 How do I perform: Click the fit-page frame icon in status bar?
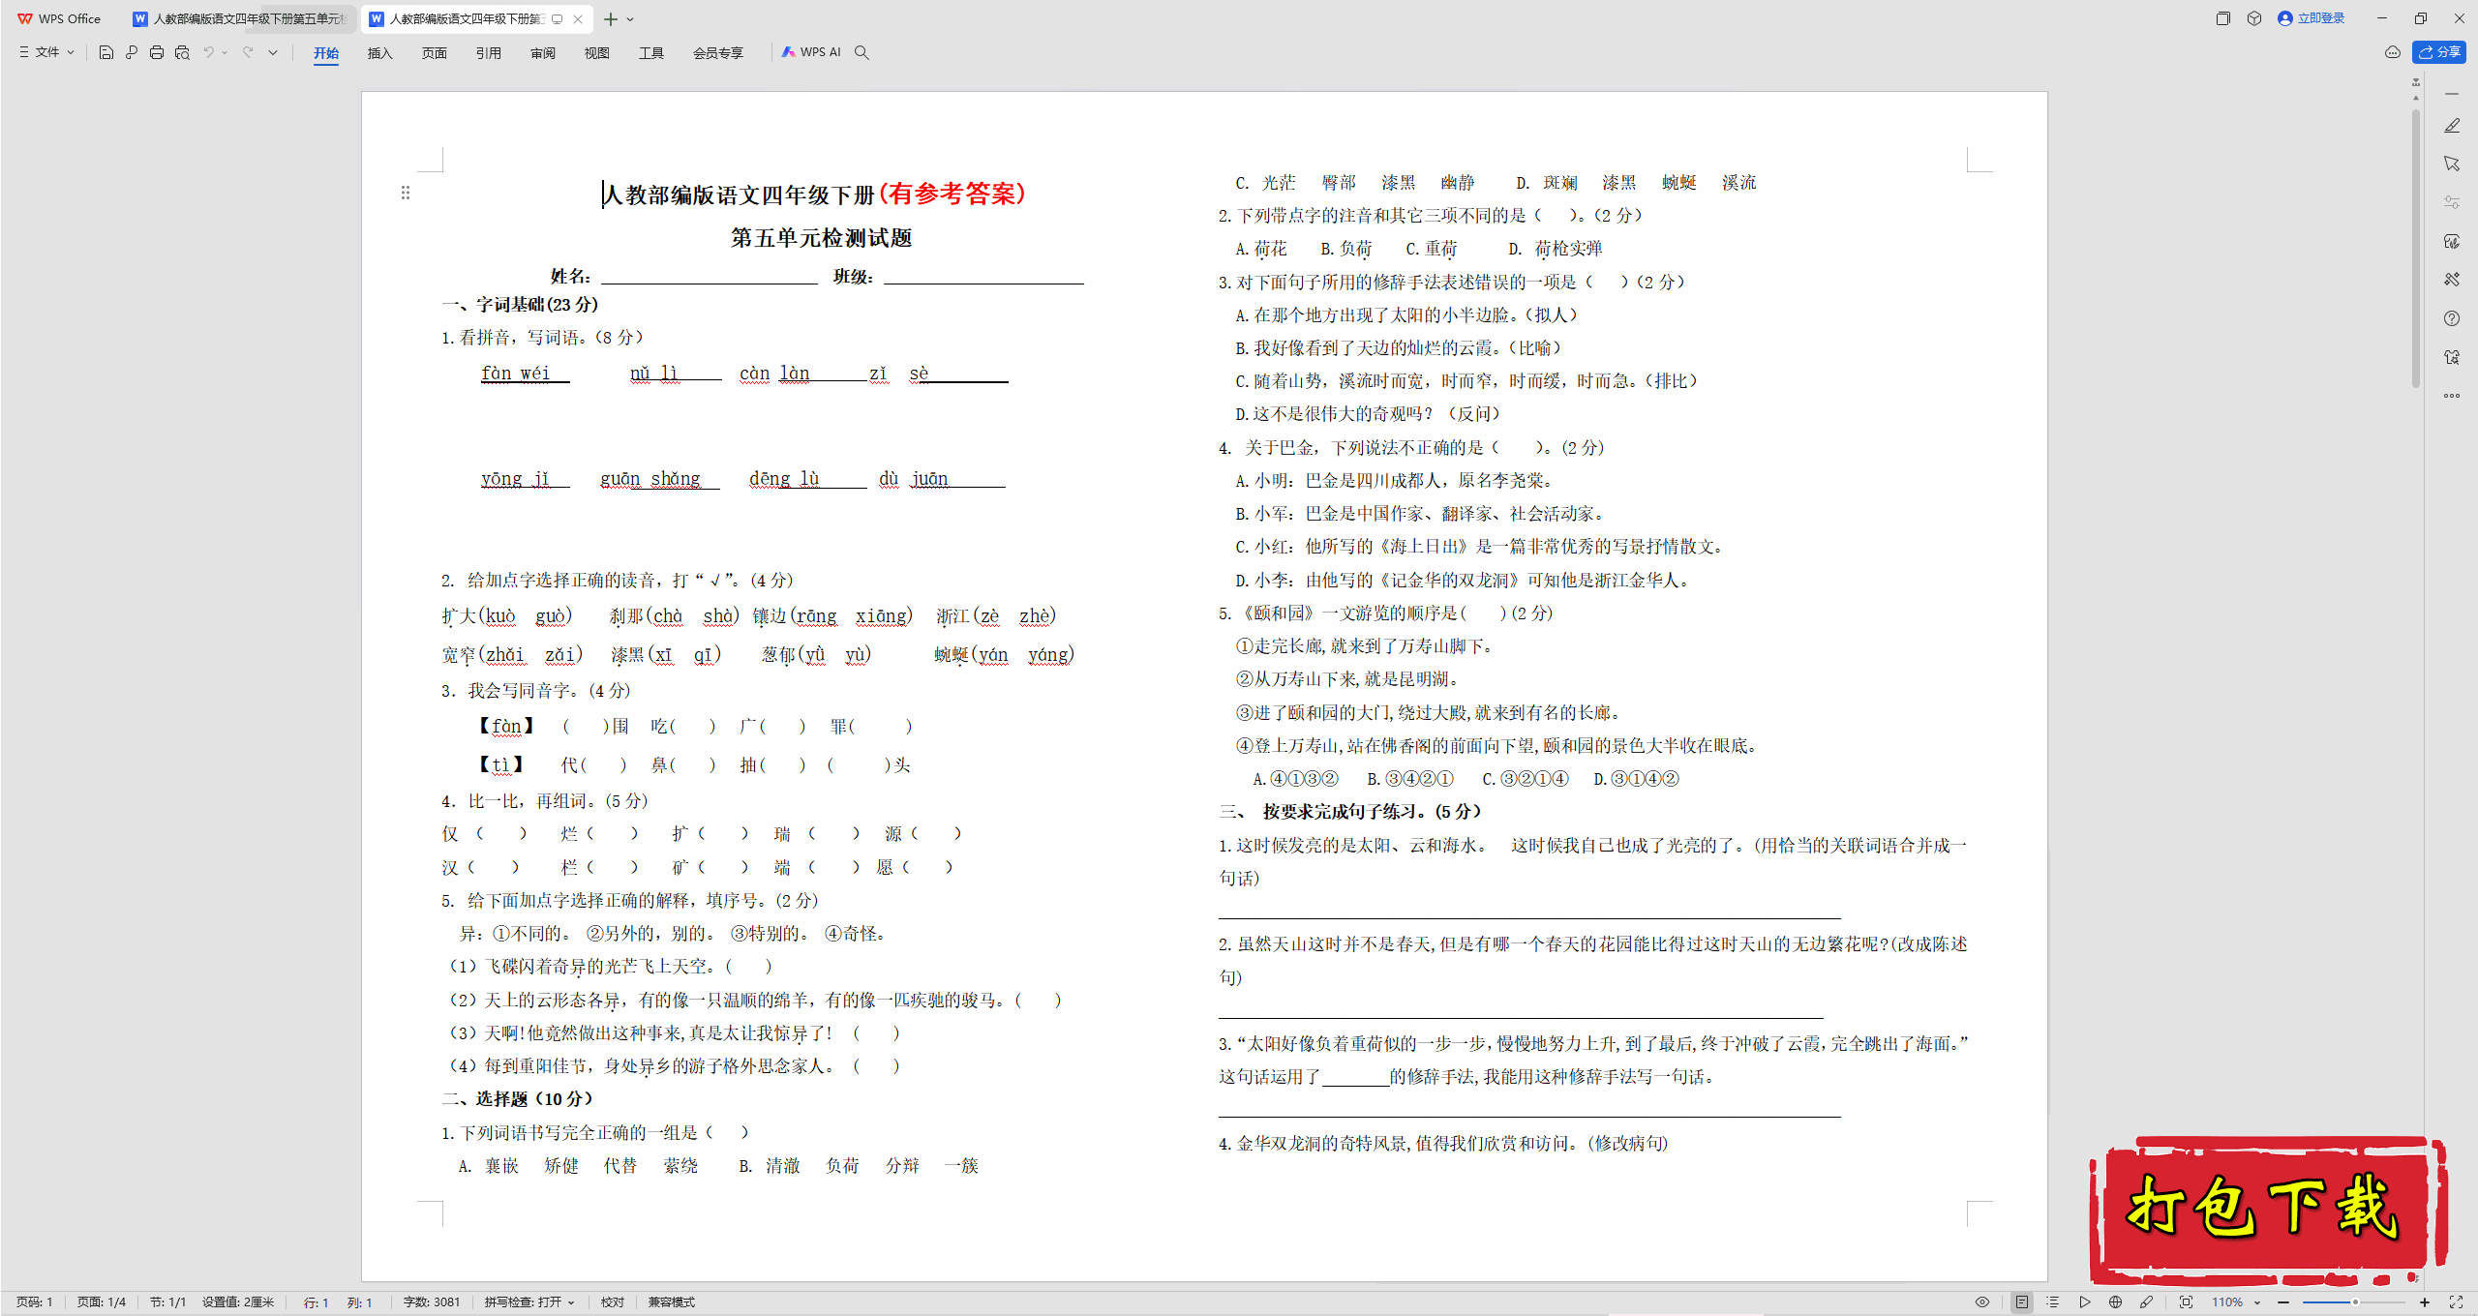click(2186, 1302)
